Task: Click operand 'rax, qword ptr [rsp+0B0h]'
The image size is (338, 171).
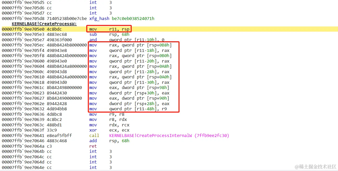Action: click(x=141, y=56)
